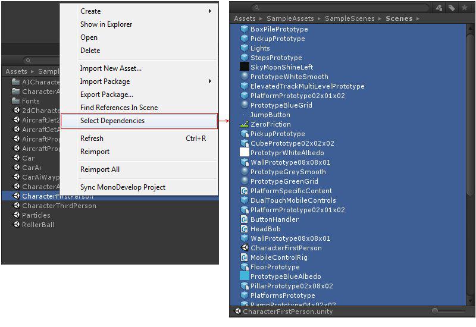Click the project search field on right panel
The height and width of the screenshot is (327, 476).
click(339, 8)
